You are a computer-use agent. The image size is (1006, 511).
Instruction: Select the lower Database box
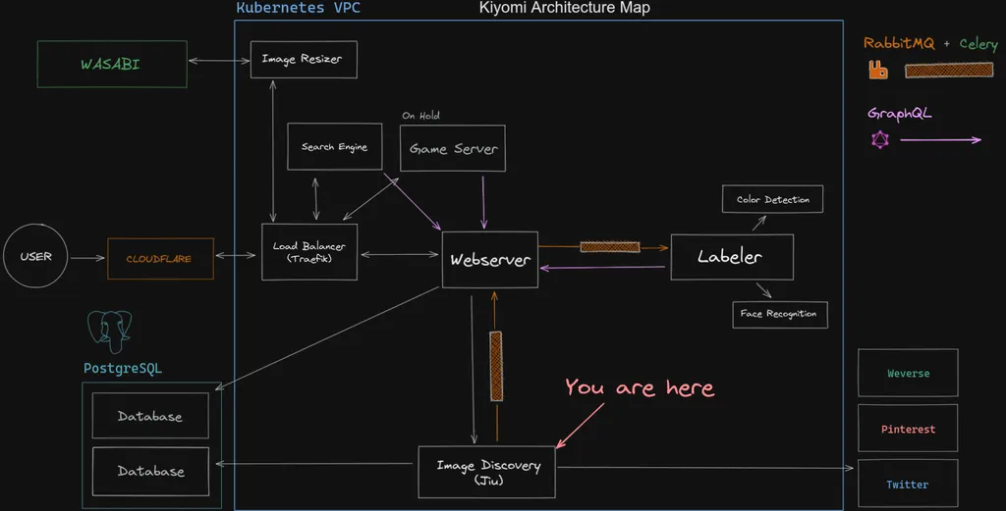point(150,472)
